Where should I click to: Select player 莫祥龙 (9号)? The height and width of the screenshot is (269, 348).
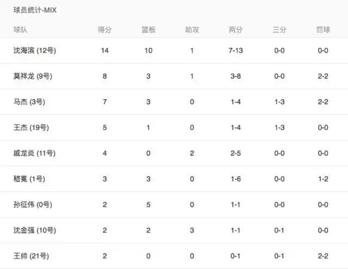tap(33, 76)
